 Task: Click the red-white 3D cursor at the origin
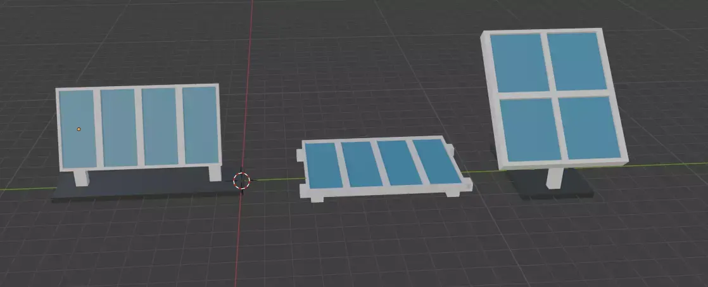(x=241, y=181)
